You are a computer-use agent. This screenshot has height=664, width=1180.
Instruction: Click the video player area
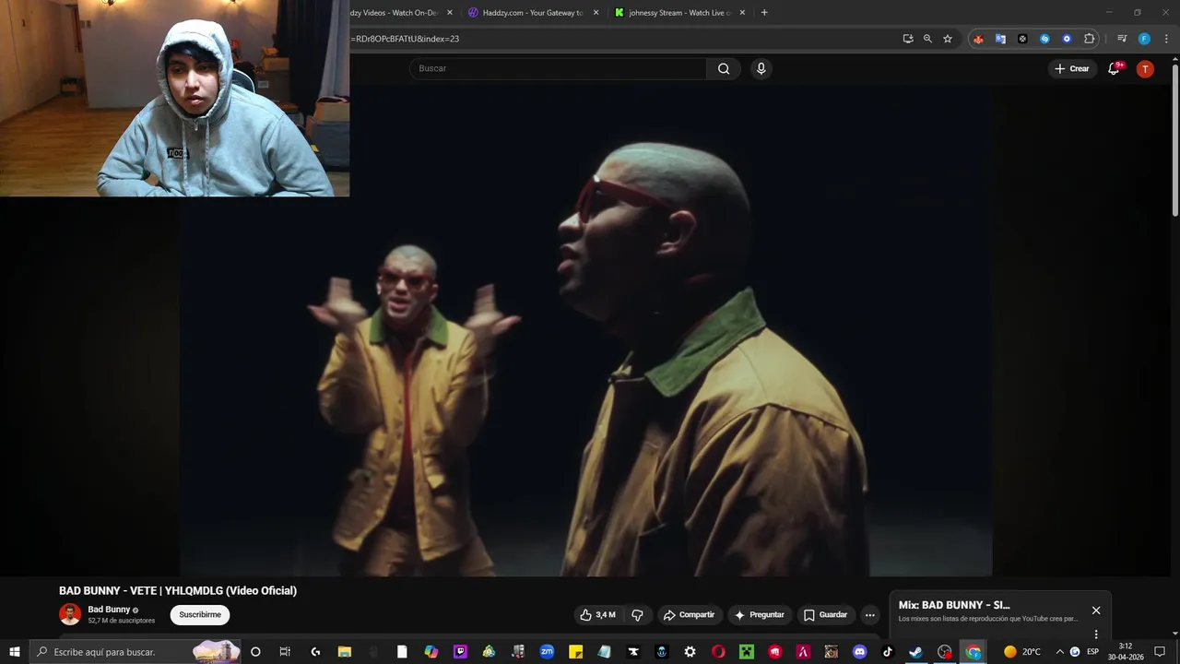click(585, 332)
